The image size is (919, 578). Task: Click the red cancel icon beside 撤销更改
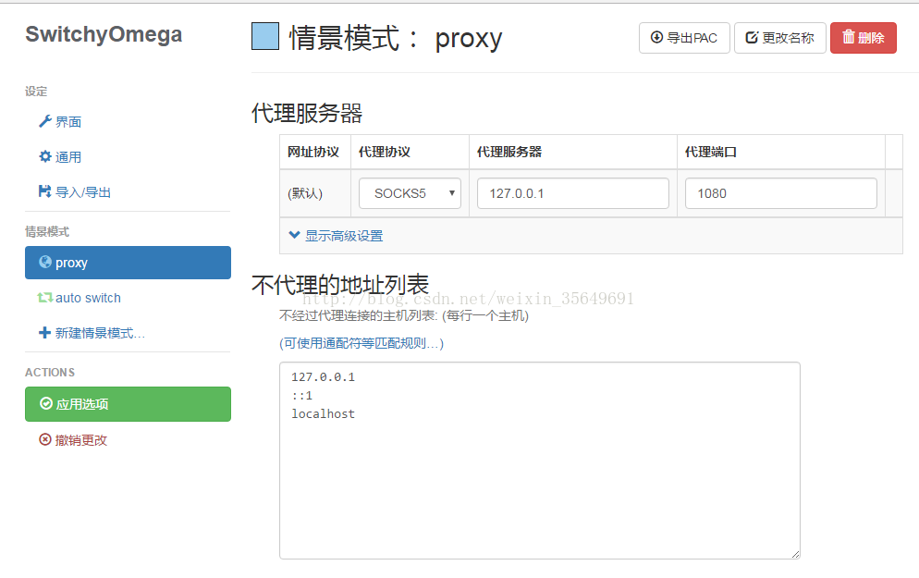[x=45, y=439]
